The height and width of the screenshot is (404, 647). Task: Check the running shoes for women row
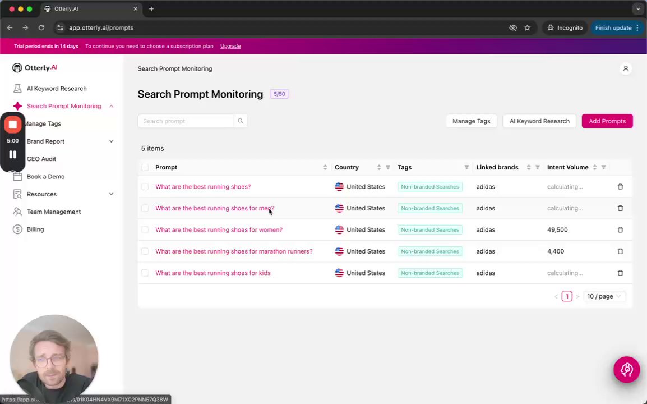tap(145, 230)
